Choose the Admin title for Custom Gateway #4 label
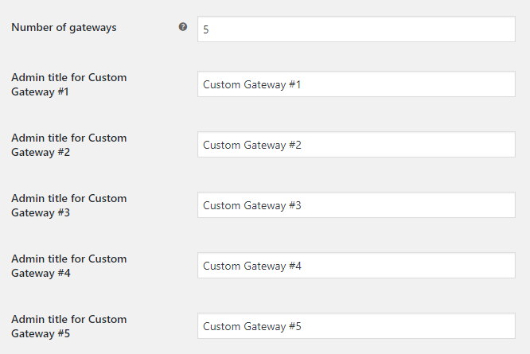 point(69,266)
